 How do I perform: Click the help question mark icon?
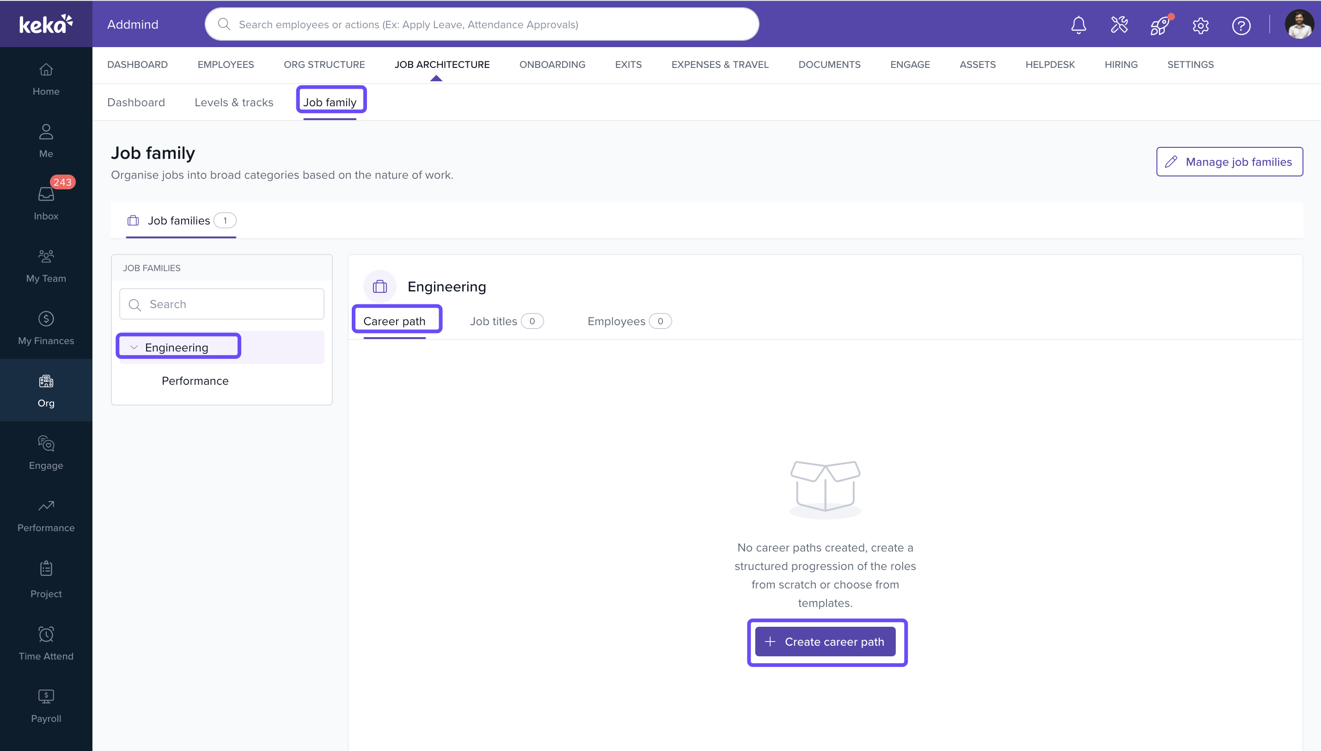1241,25
